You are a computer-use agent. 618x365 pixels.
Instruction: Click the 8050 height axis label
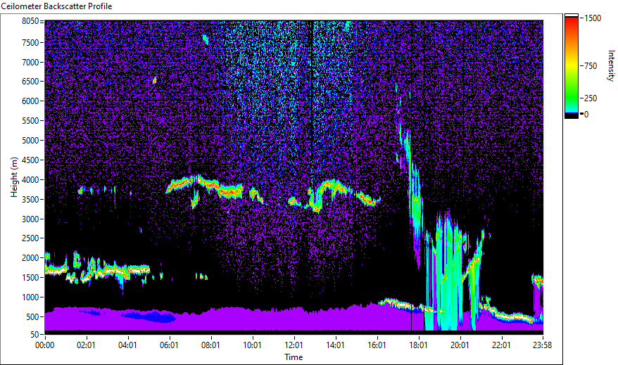tap(30, 21)
